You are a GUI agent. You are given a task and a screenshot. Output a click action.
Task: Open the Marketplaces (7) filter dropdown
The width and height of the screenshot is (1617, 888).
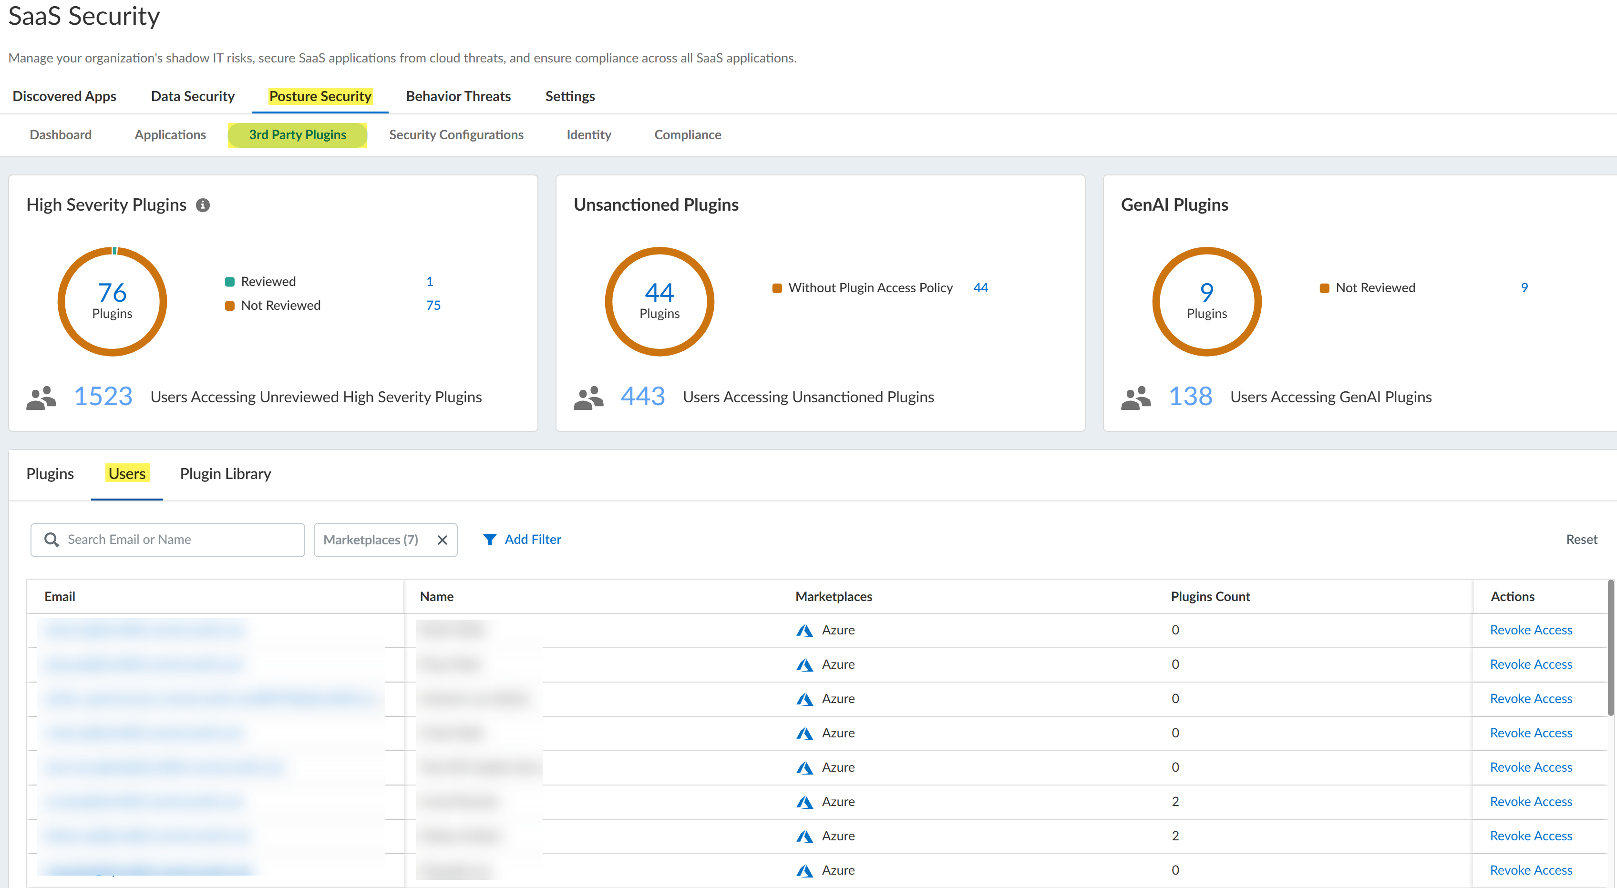tap(371, 540)
